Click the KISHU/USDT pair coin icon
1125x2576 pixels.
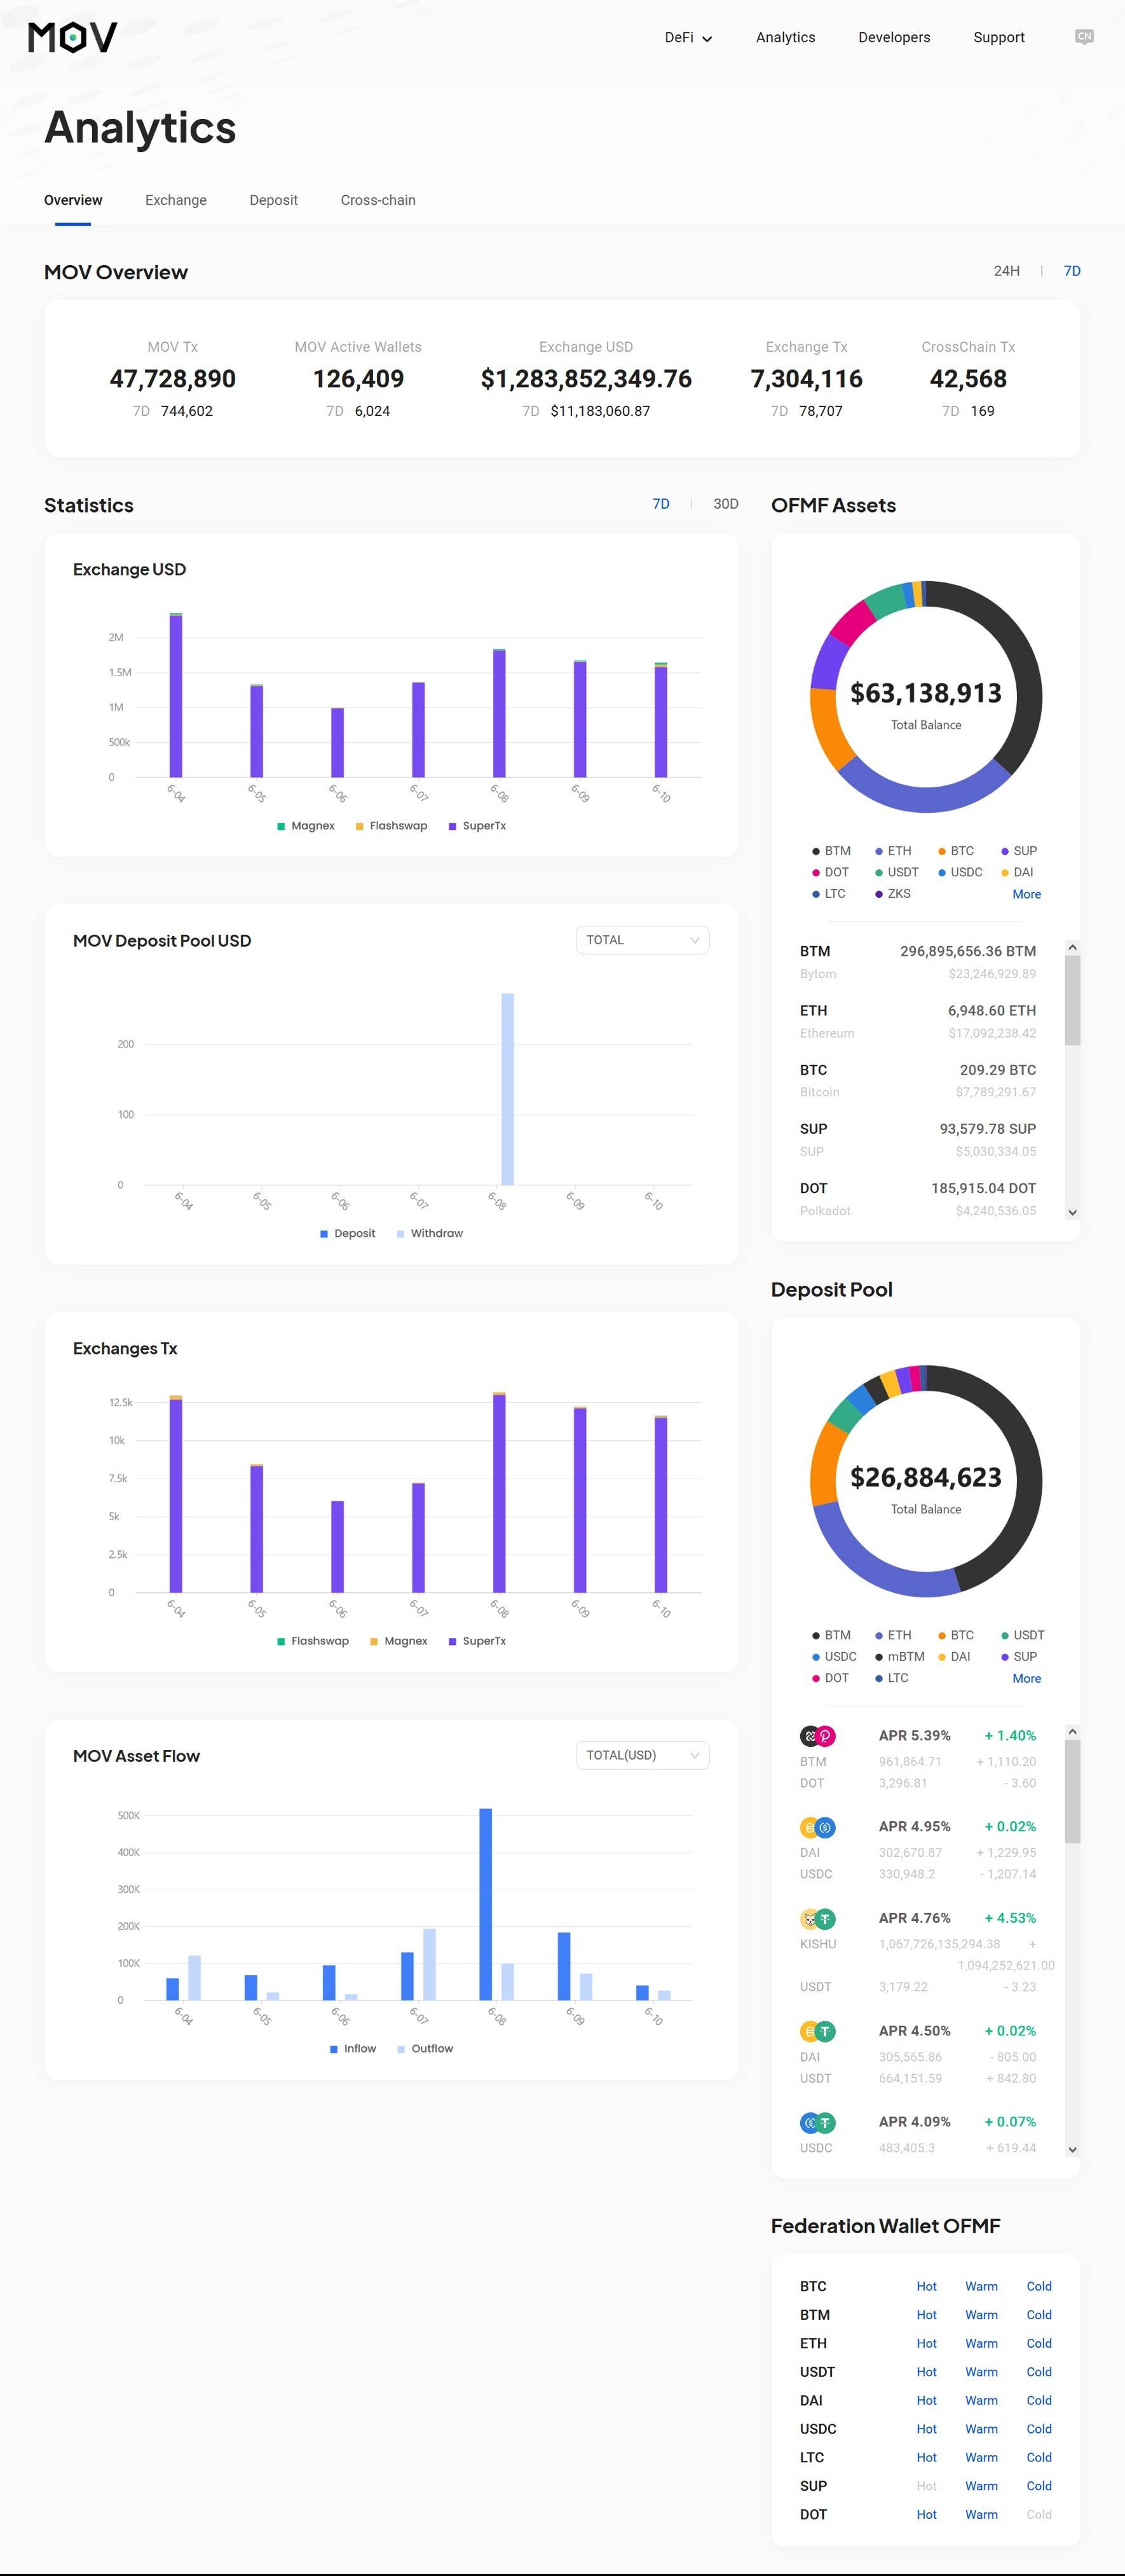coord(817,1919)
